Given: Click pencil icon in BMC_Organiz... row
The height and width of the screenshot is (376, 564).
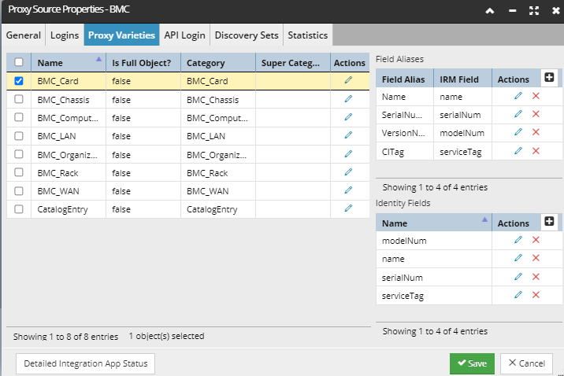Looking at the screenshot, I should [348, 153].
